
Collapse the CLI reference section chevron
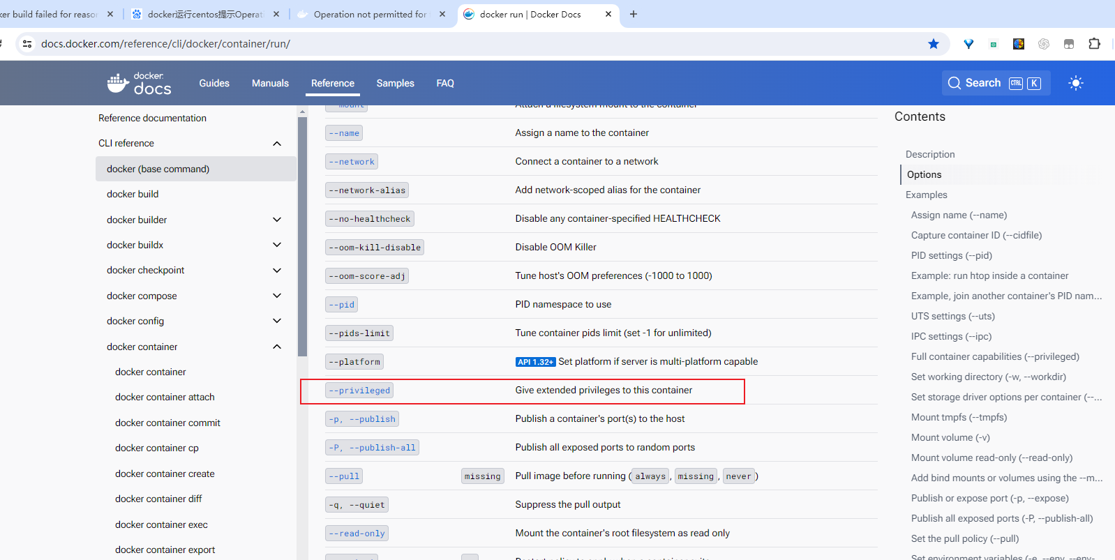(277, 144)
